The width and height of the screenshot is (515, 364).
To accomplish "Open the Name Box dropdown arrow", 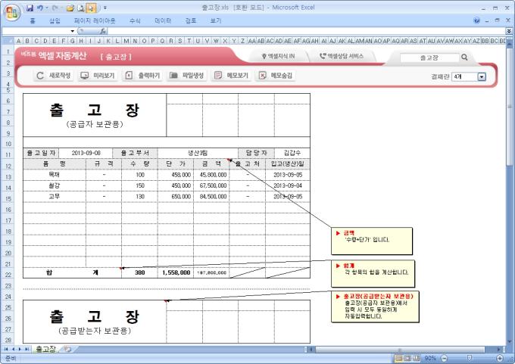I will point(72,31).
